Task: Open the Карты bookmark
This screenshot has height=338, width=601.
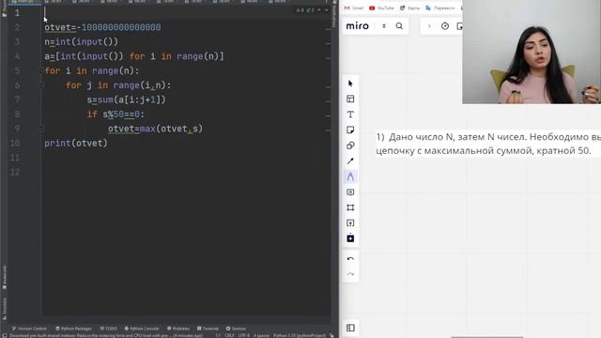Action: coord(409,8)
